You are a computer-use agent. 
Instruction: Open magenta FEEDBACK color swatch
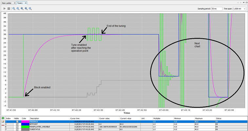[x=25, y=122]
